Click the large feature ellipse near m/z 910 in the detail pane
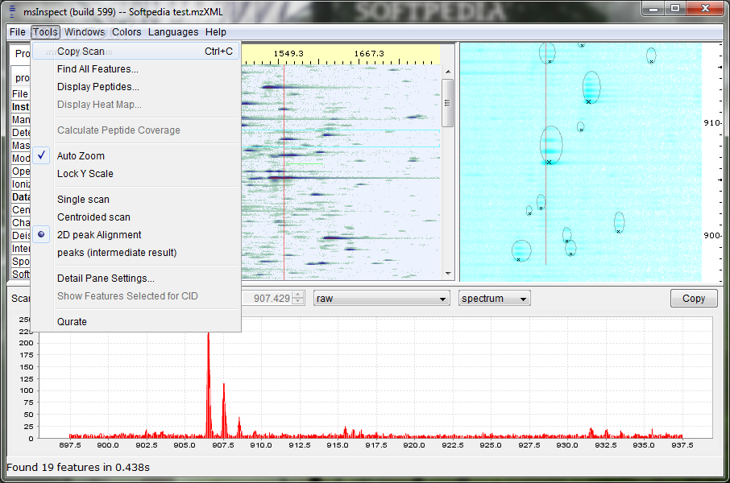 pos(551,145)
